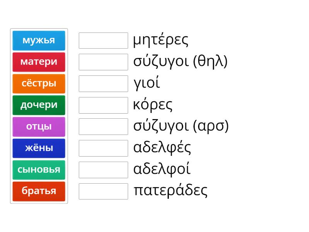309x232 pixels.
Task: Pick the orange сёстры tile
Action: [39, 84]
